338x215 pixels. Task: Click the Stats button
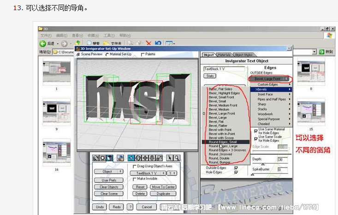(x=210, y=76)
